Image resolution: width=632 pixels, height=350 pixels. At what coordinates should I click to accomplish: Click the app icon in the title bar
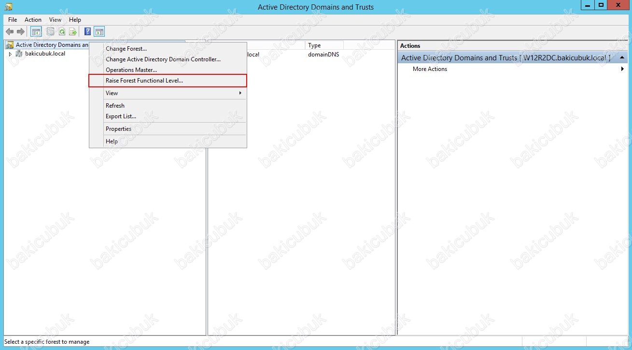[8, 6]
